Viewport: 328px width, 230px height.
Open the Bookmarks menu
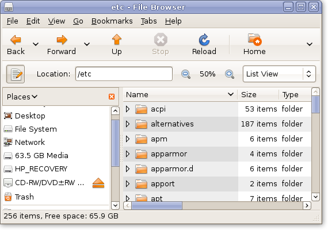[112, 21]
